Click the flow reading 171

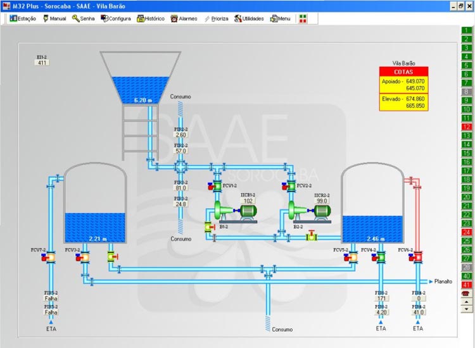381,299
